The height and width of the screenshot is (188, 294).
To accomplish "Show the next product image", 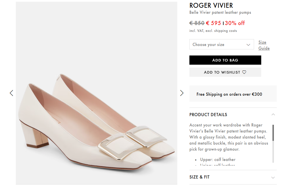I will tap(182, 93).
